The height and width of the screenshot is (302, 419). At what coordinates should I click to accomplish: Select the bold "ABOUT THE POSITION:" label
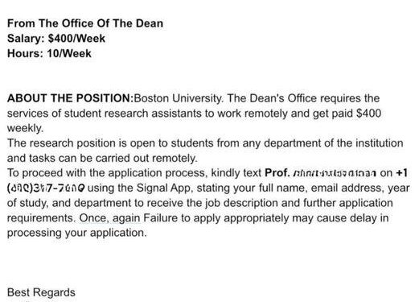pyautogui.click(x=70, y=98)
